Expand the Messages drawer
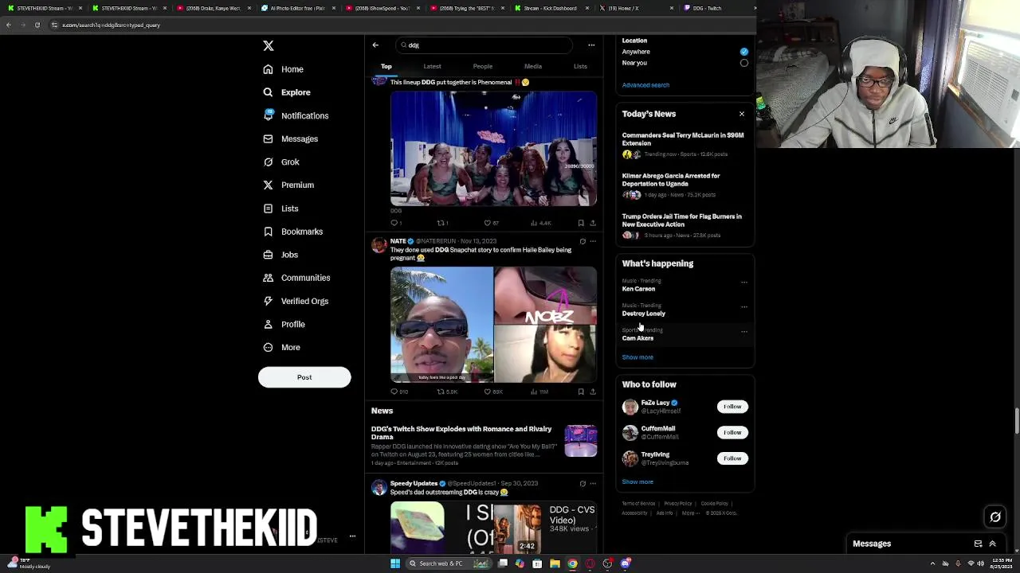Viewport: 1020px width, 573px height. (992, 544)
